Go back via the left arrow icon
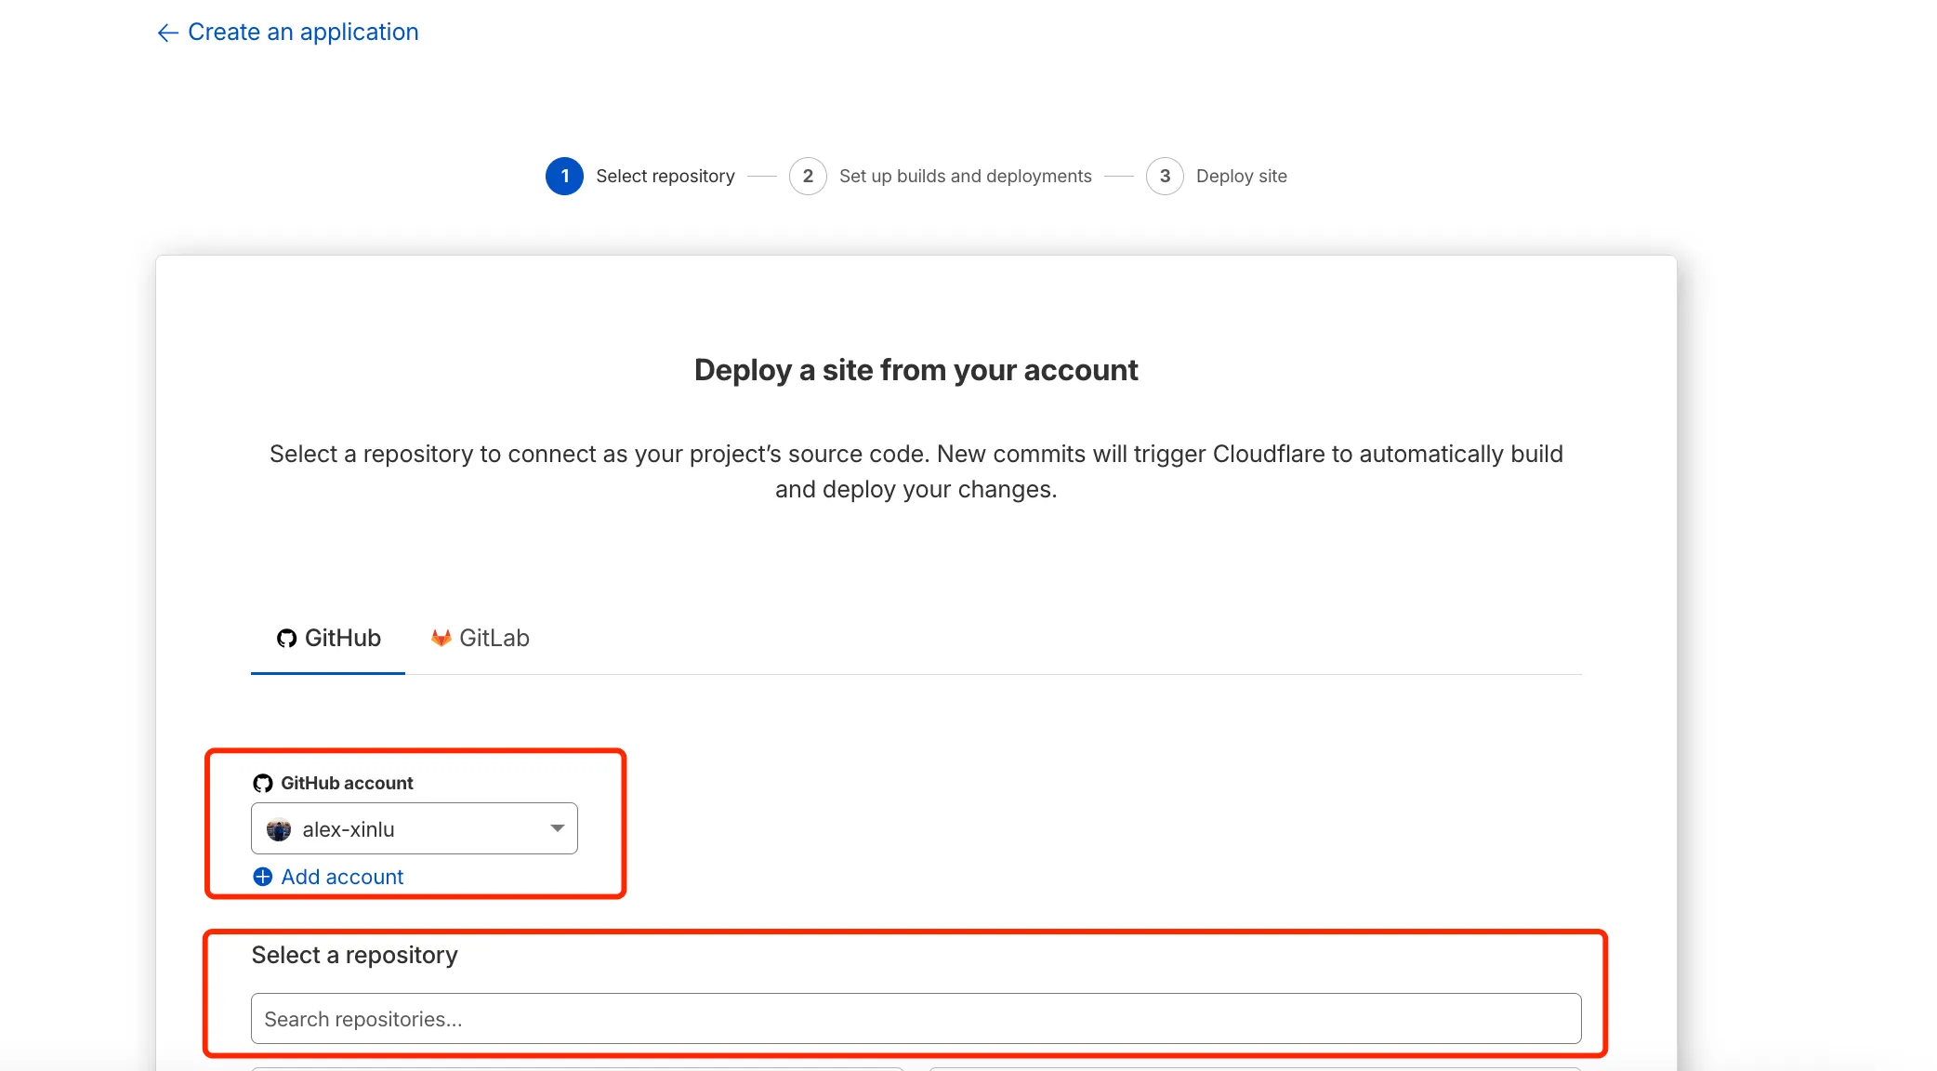This screenshot has height=1071, width=1937. point(167,33)
